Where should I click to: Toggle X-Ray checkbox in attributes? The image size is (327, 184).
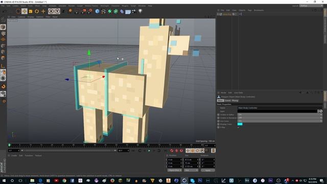pos(239,127)
